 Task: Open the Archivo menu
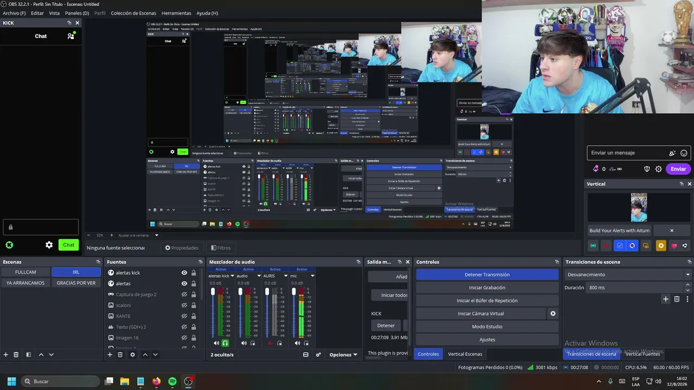(x=14, y=13)
